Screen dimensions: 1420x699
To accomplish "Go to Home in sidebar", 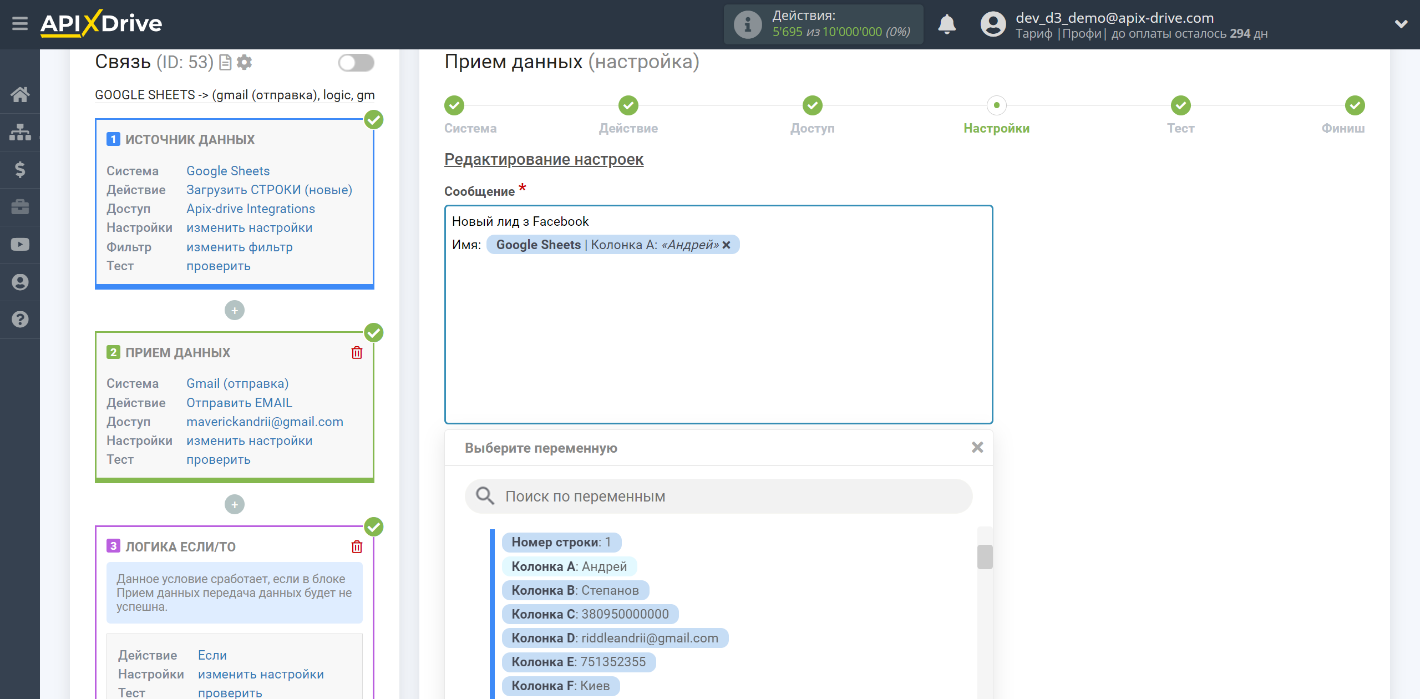I will pos(20,95).
